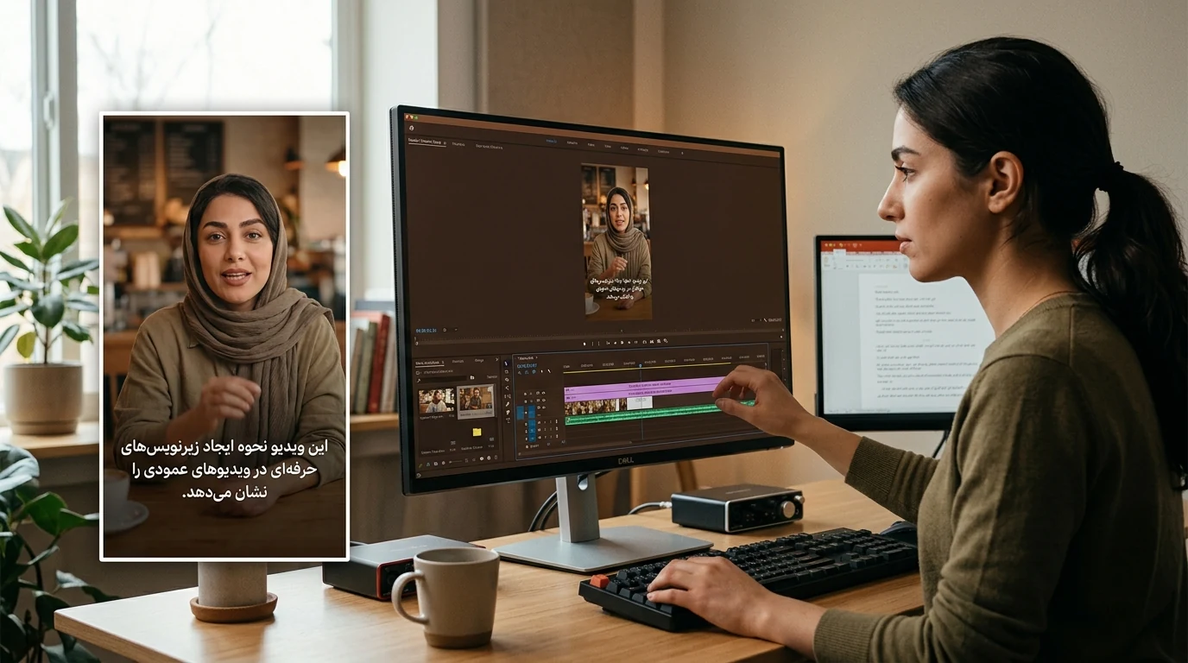Screen dimensions: 1188x663
Task: Click the blue playhead marker on timeline ruler
Action: [641, 366]
